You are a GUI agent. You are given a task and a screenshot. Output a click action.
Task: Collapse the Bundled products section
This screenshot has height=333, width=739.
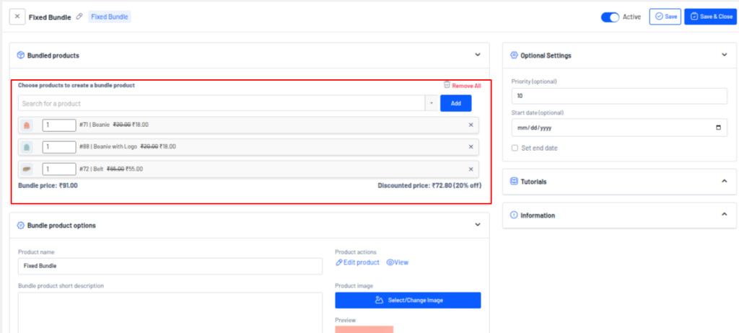click(x=477, y=55)
